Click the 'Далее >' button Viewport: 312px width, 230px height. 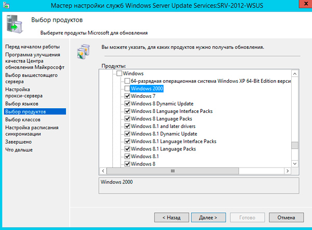click(x=209, y=218)
